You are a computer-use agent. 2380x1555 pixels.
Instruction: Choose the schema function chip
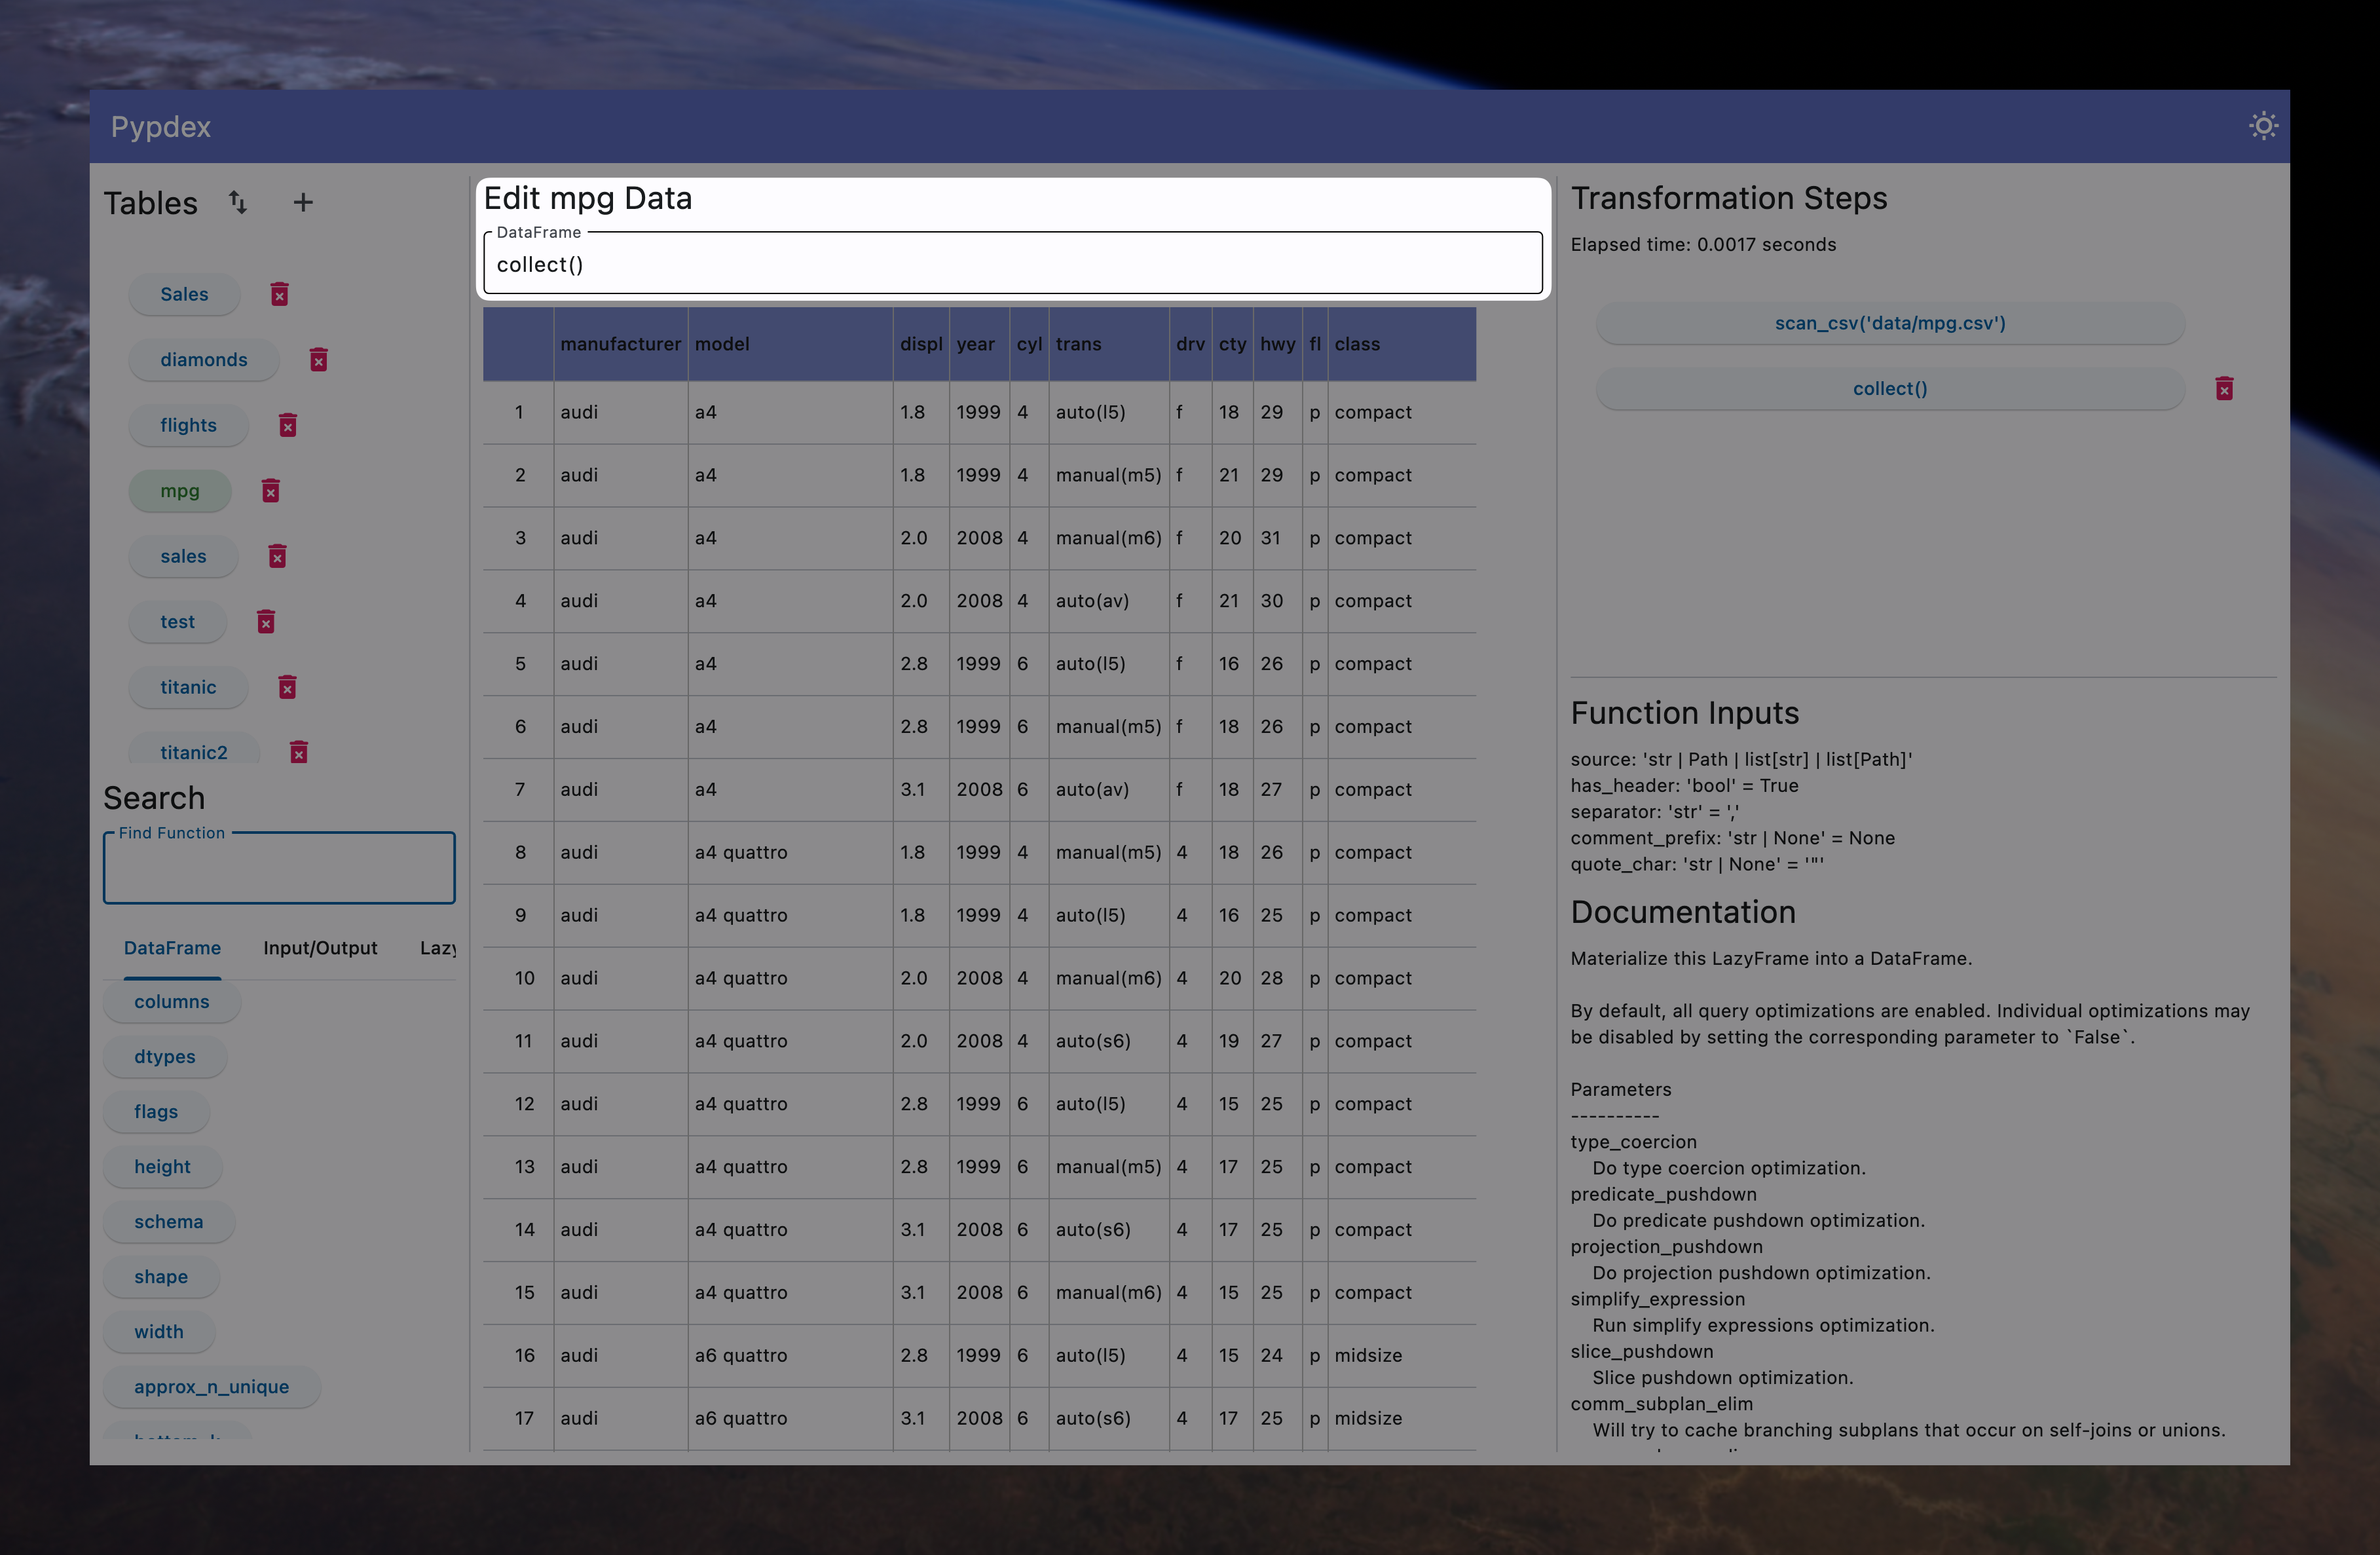tap(168, 1221)
